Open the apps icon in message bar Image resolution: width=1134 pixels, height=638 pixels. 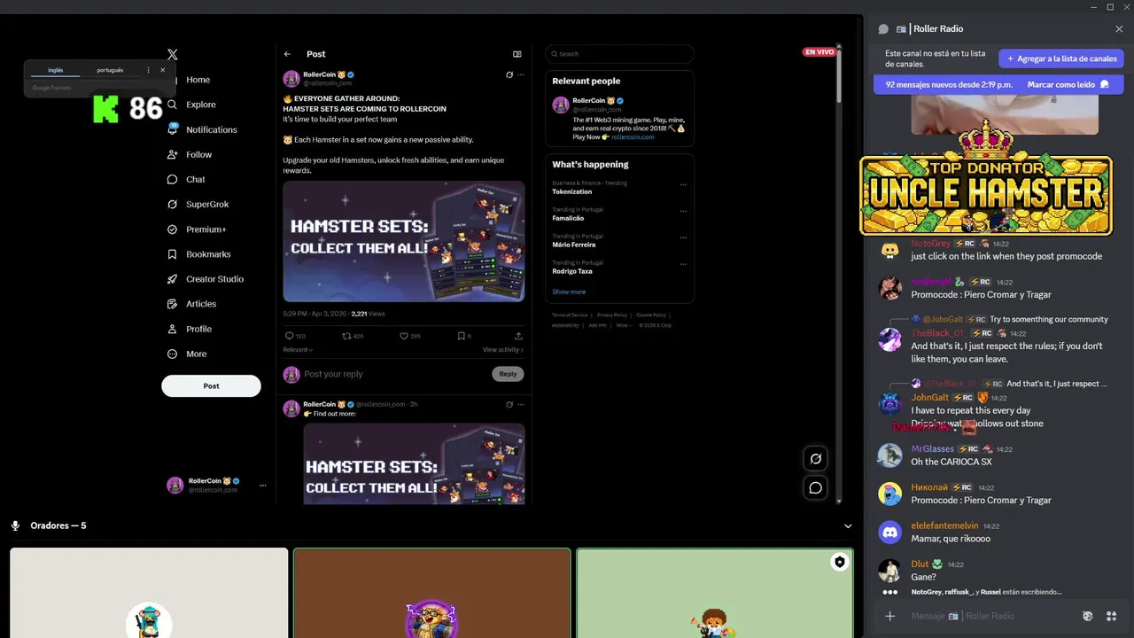coord(1111,616)
